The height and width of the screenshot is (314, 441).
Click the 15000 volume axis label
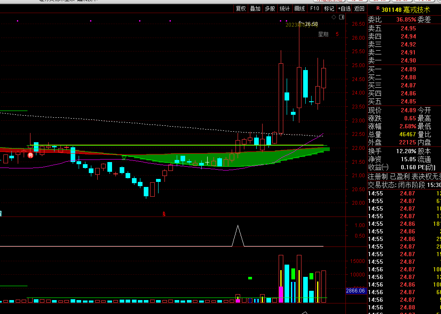[358, 261]
